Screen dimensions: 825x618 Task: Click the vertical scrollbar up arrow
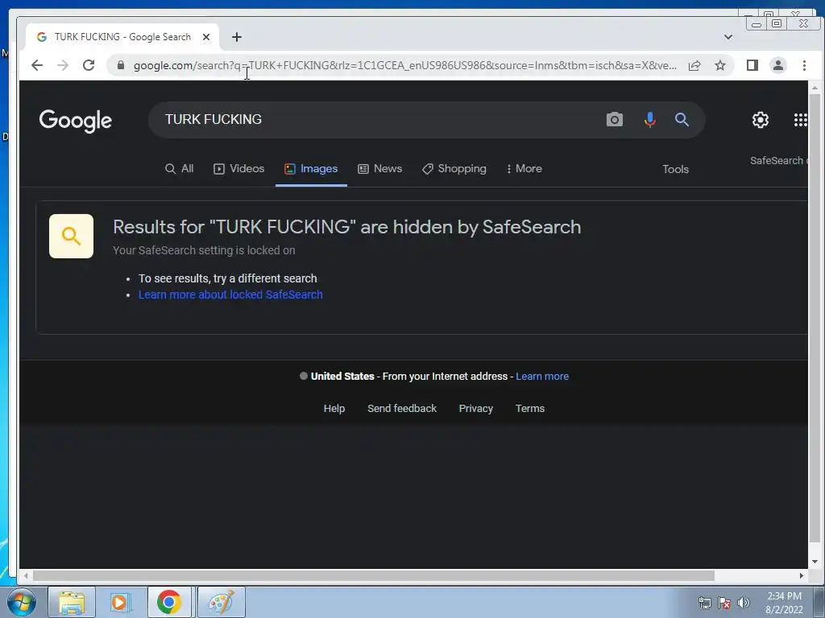click(x=815, y=87)
